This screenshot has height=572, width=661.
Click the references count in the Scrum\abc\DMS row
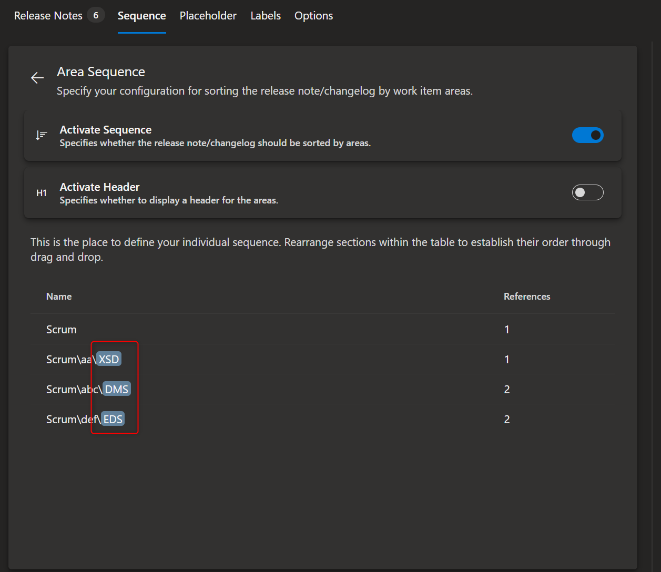tap(507, 390)
